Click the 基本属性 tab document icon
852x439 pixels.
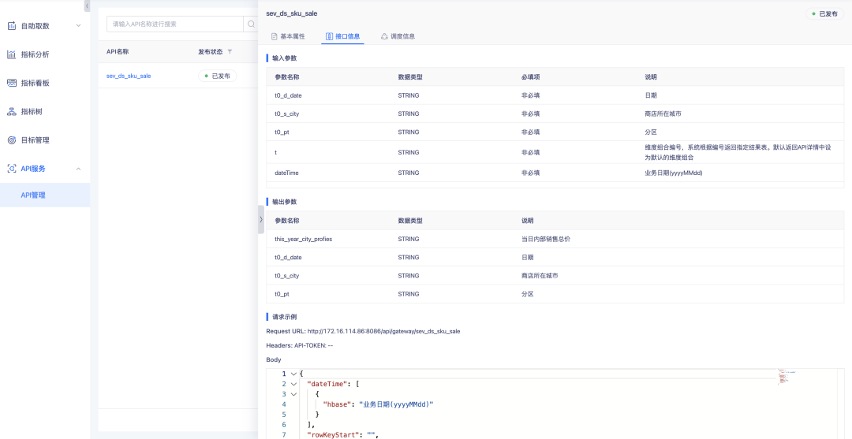pyautogui.click(x=275, y=36)
